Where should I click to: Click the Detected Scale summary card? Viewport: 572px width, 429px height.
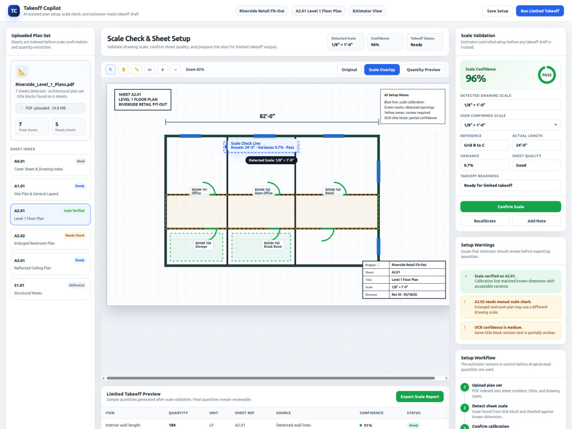[345, 42]
